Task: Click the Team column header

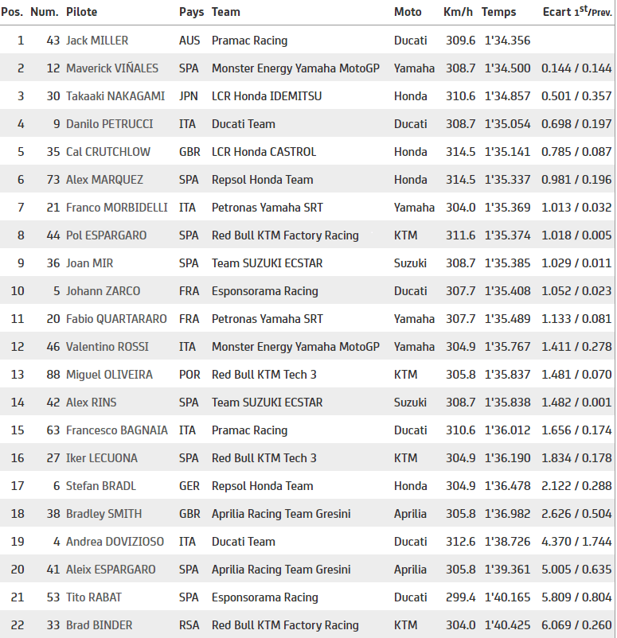Action: (x=225, y=12)
